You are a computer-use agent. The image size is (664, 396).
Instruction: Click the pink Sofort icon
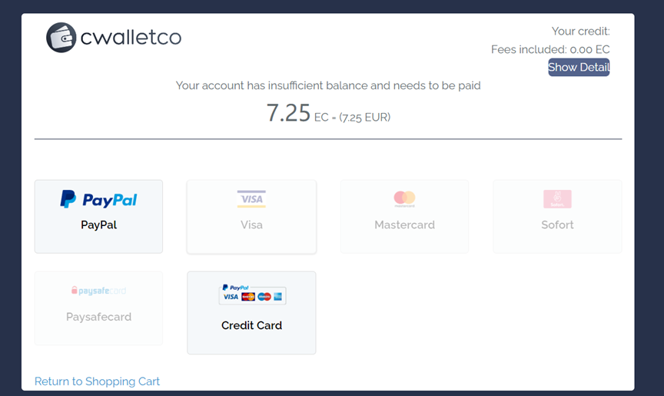[557, 199]
